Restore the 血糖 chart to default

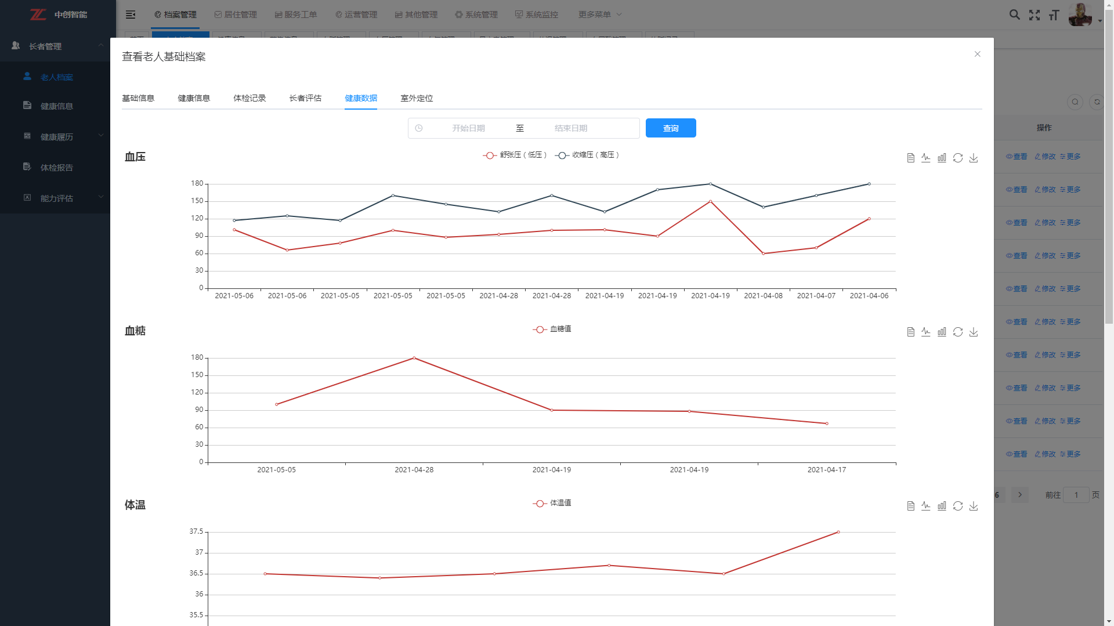tap(958, 332)
